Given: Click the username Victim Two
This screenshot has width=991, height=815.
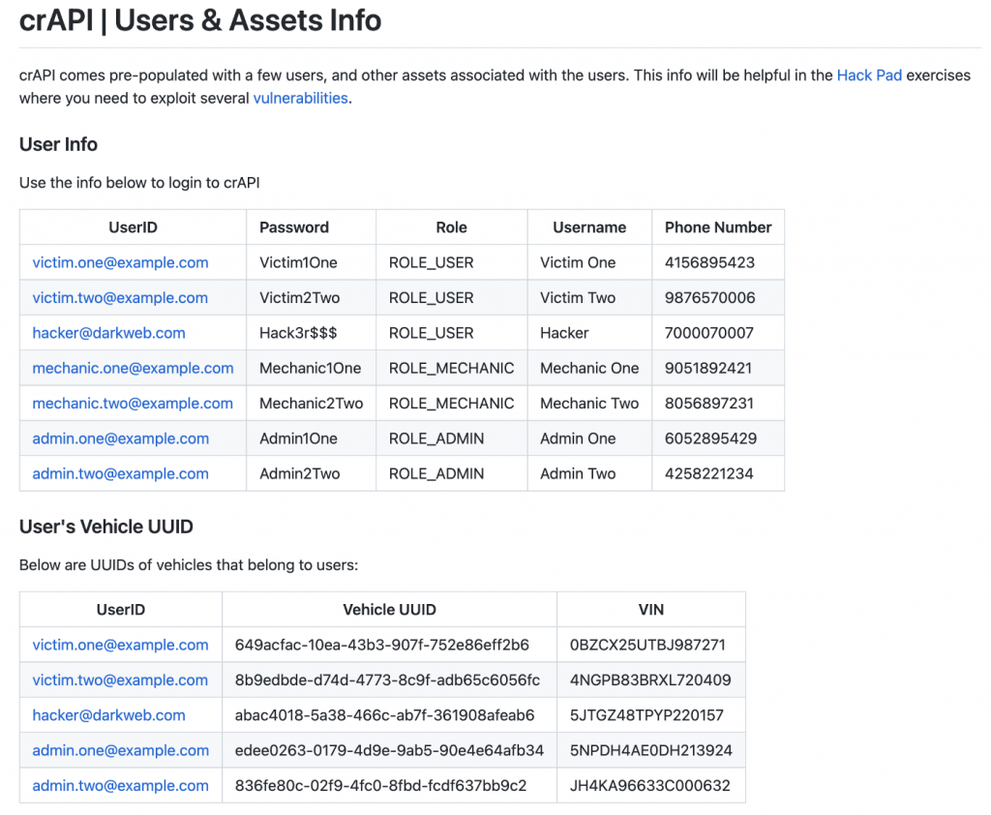Looking at the screenshot, I should 578,298.
